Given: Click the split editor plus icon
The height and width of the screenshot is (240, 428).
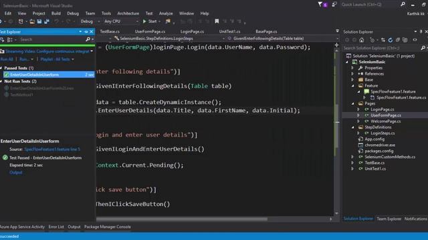Looking at the screenshot, I should 336,45.
